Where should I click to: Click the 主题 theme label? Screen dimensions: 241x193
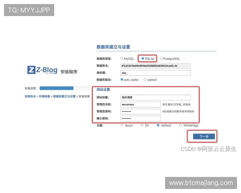100,125
